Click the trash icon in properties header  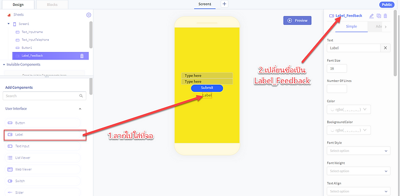(x=385, y=16)
